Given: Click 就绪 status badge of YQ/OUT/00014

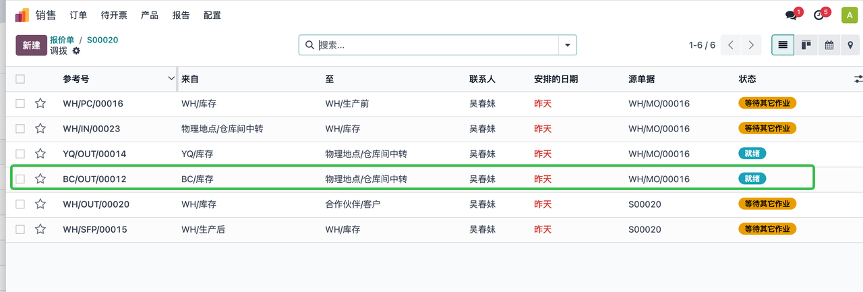Looking at the screenshot, I should pyautogui.click(x=752, y=154).
